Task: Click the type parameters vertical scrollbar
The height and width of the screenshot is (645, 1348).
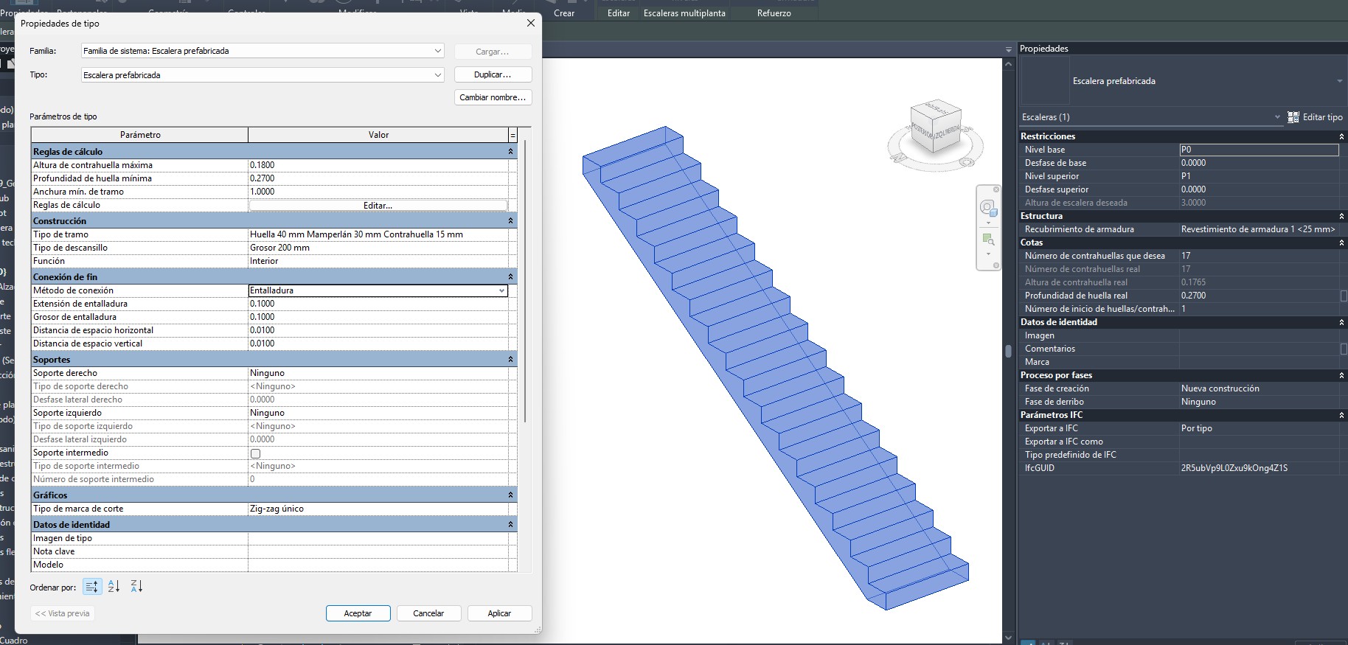Action: click(525, 280)
